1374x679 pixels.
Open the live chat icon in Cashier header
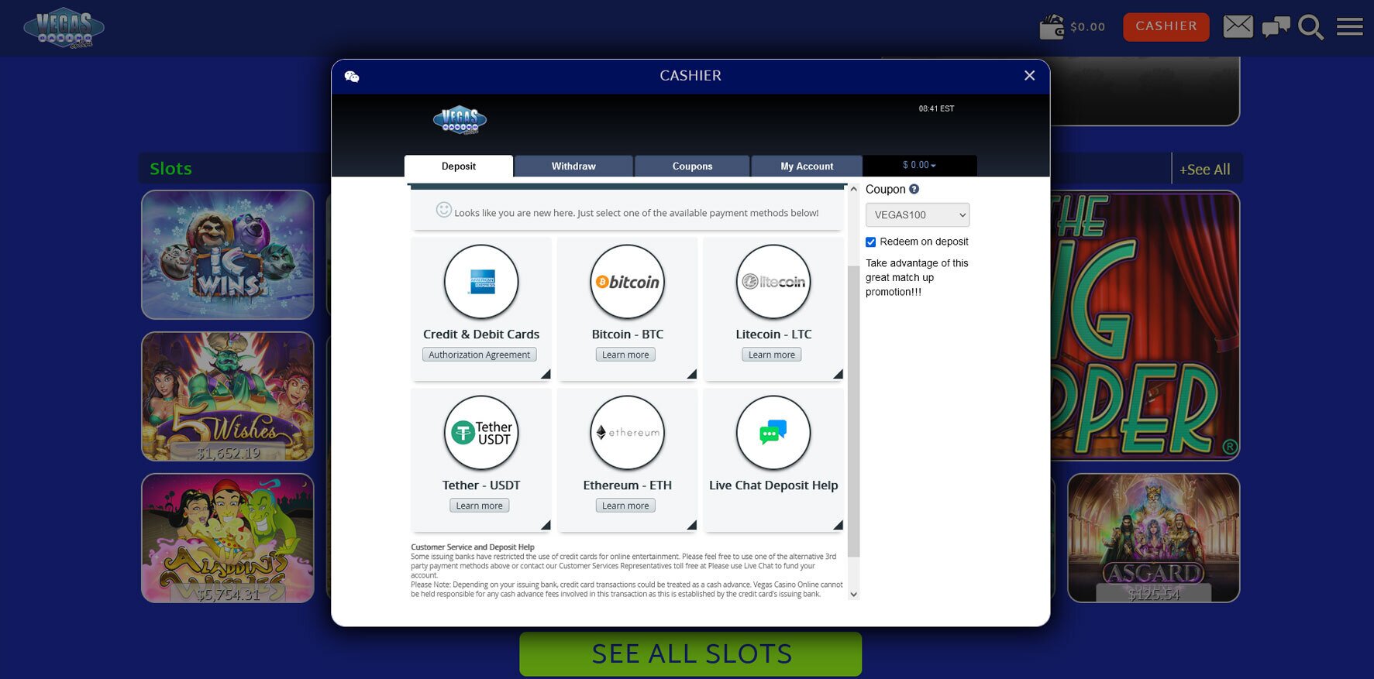point(352,77)
